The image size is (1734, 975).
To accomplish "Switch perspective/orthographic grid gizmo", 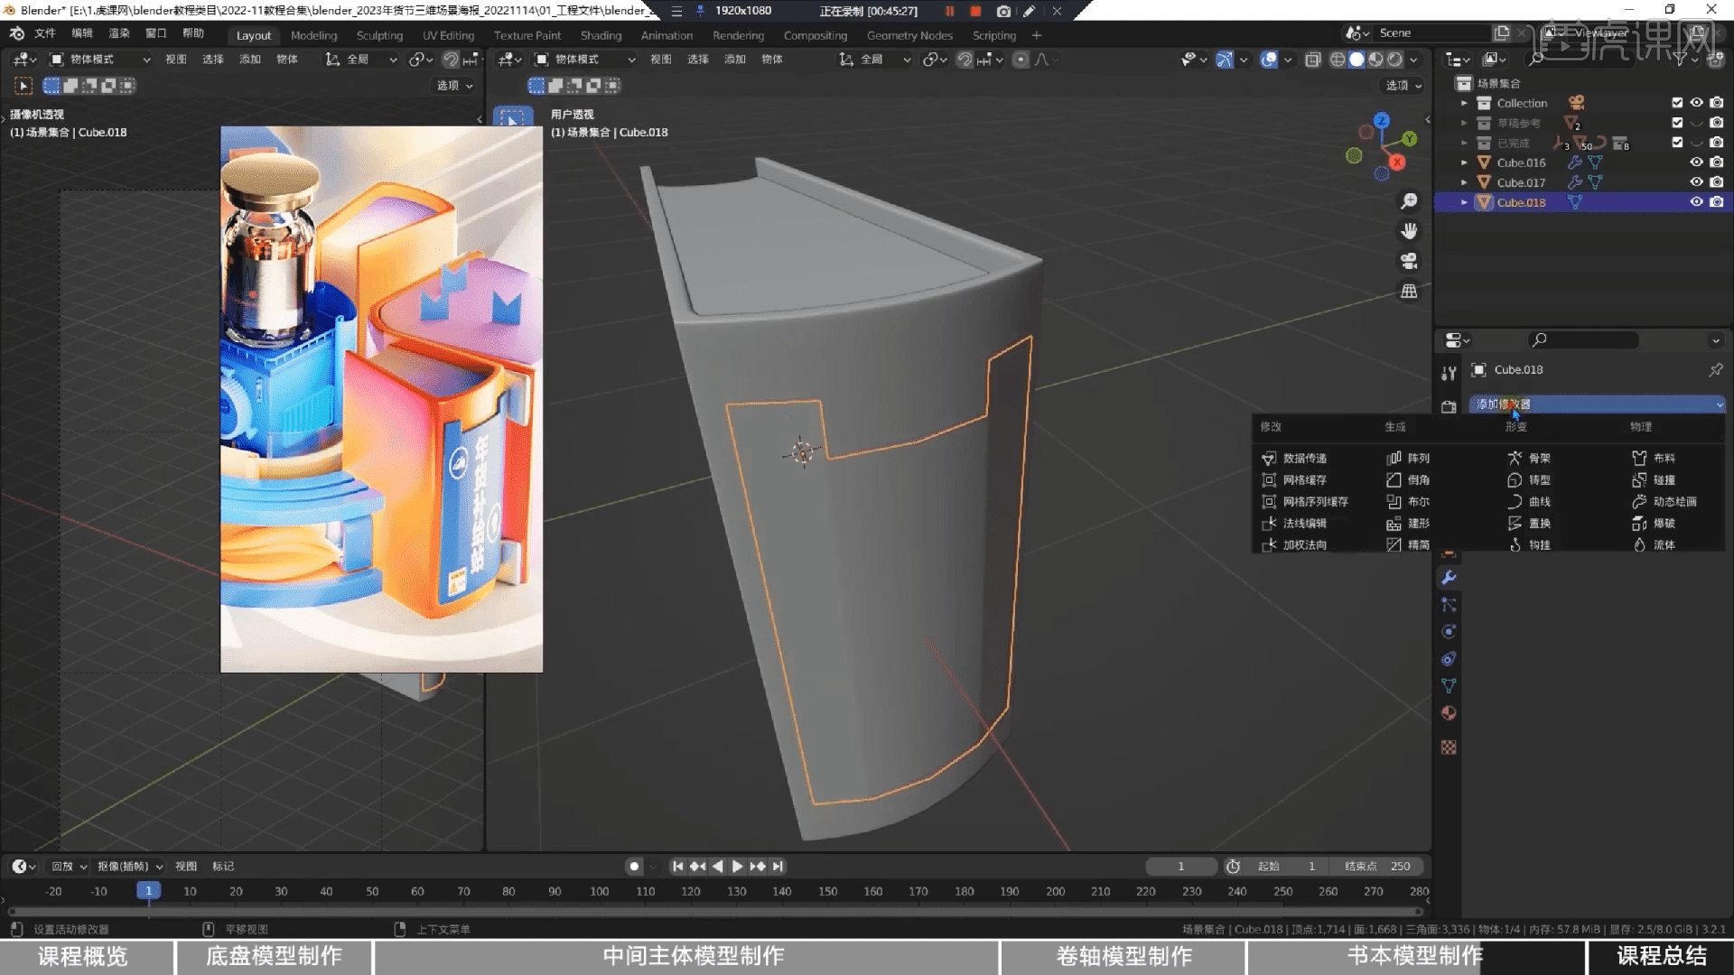I will tap(1409, 291).
